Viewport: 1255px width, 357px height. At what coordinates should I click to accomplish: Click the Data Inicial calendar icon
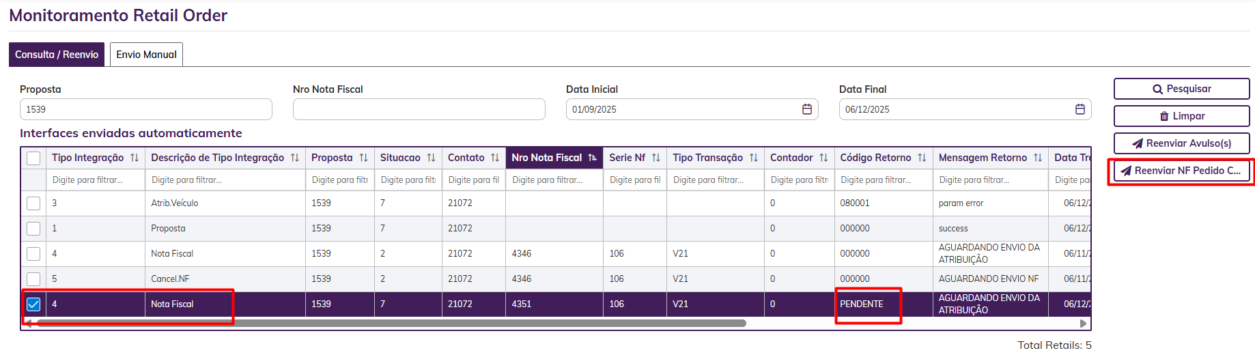pyautogui.click(x=806, y=109)
